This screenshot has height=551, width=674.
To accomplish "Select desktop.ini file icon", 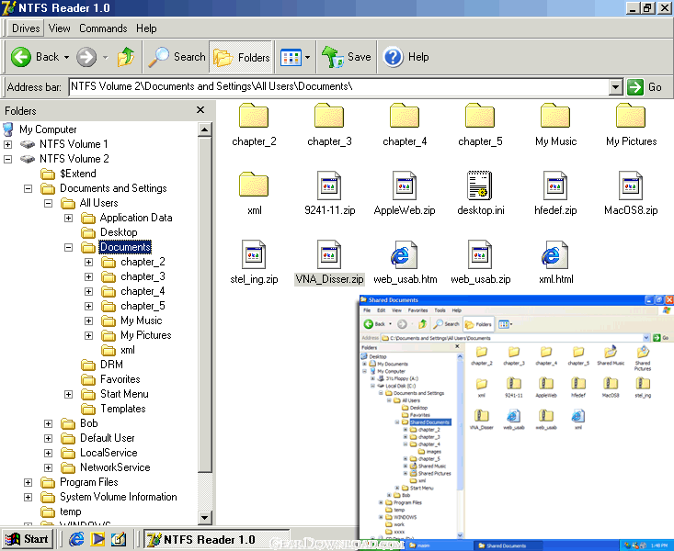I will (x=480, y=186).
